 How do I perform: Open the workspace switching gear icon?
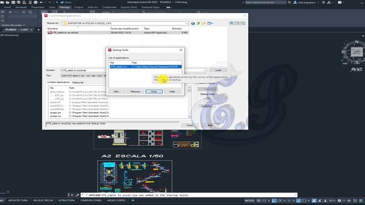pyautogui.click(x=339, y=200)
